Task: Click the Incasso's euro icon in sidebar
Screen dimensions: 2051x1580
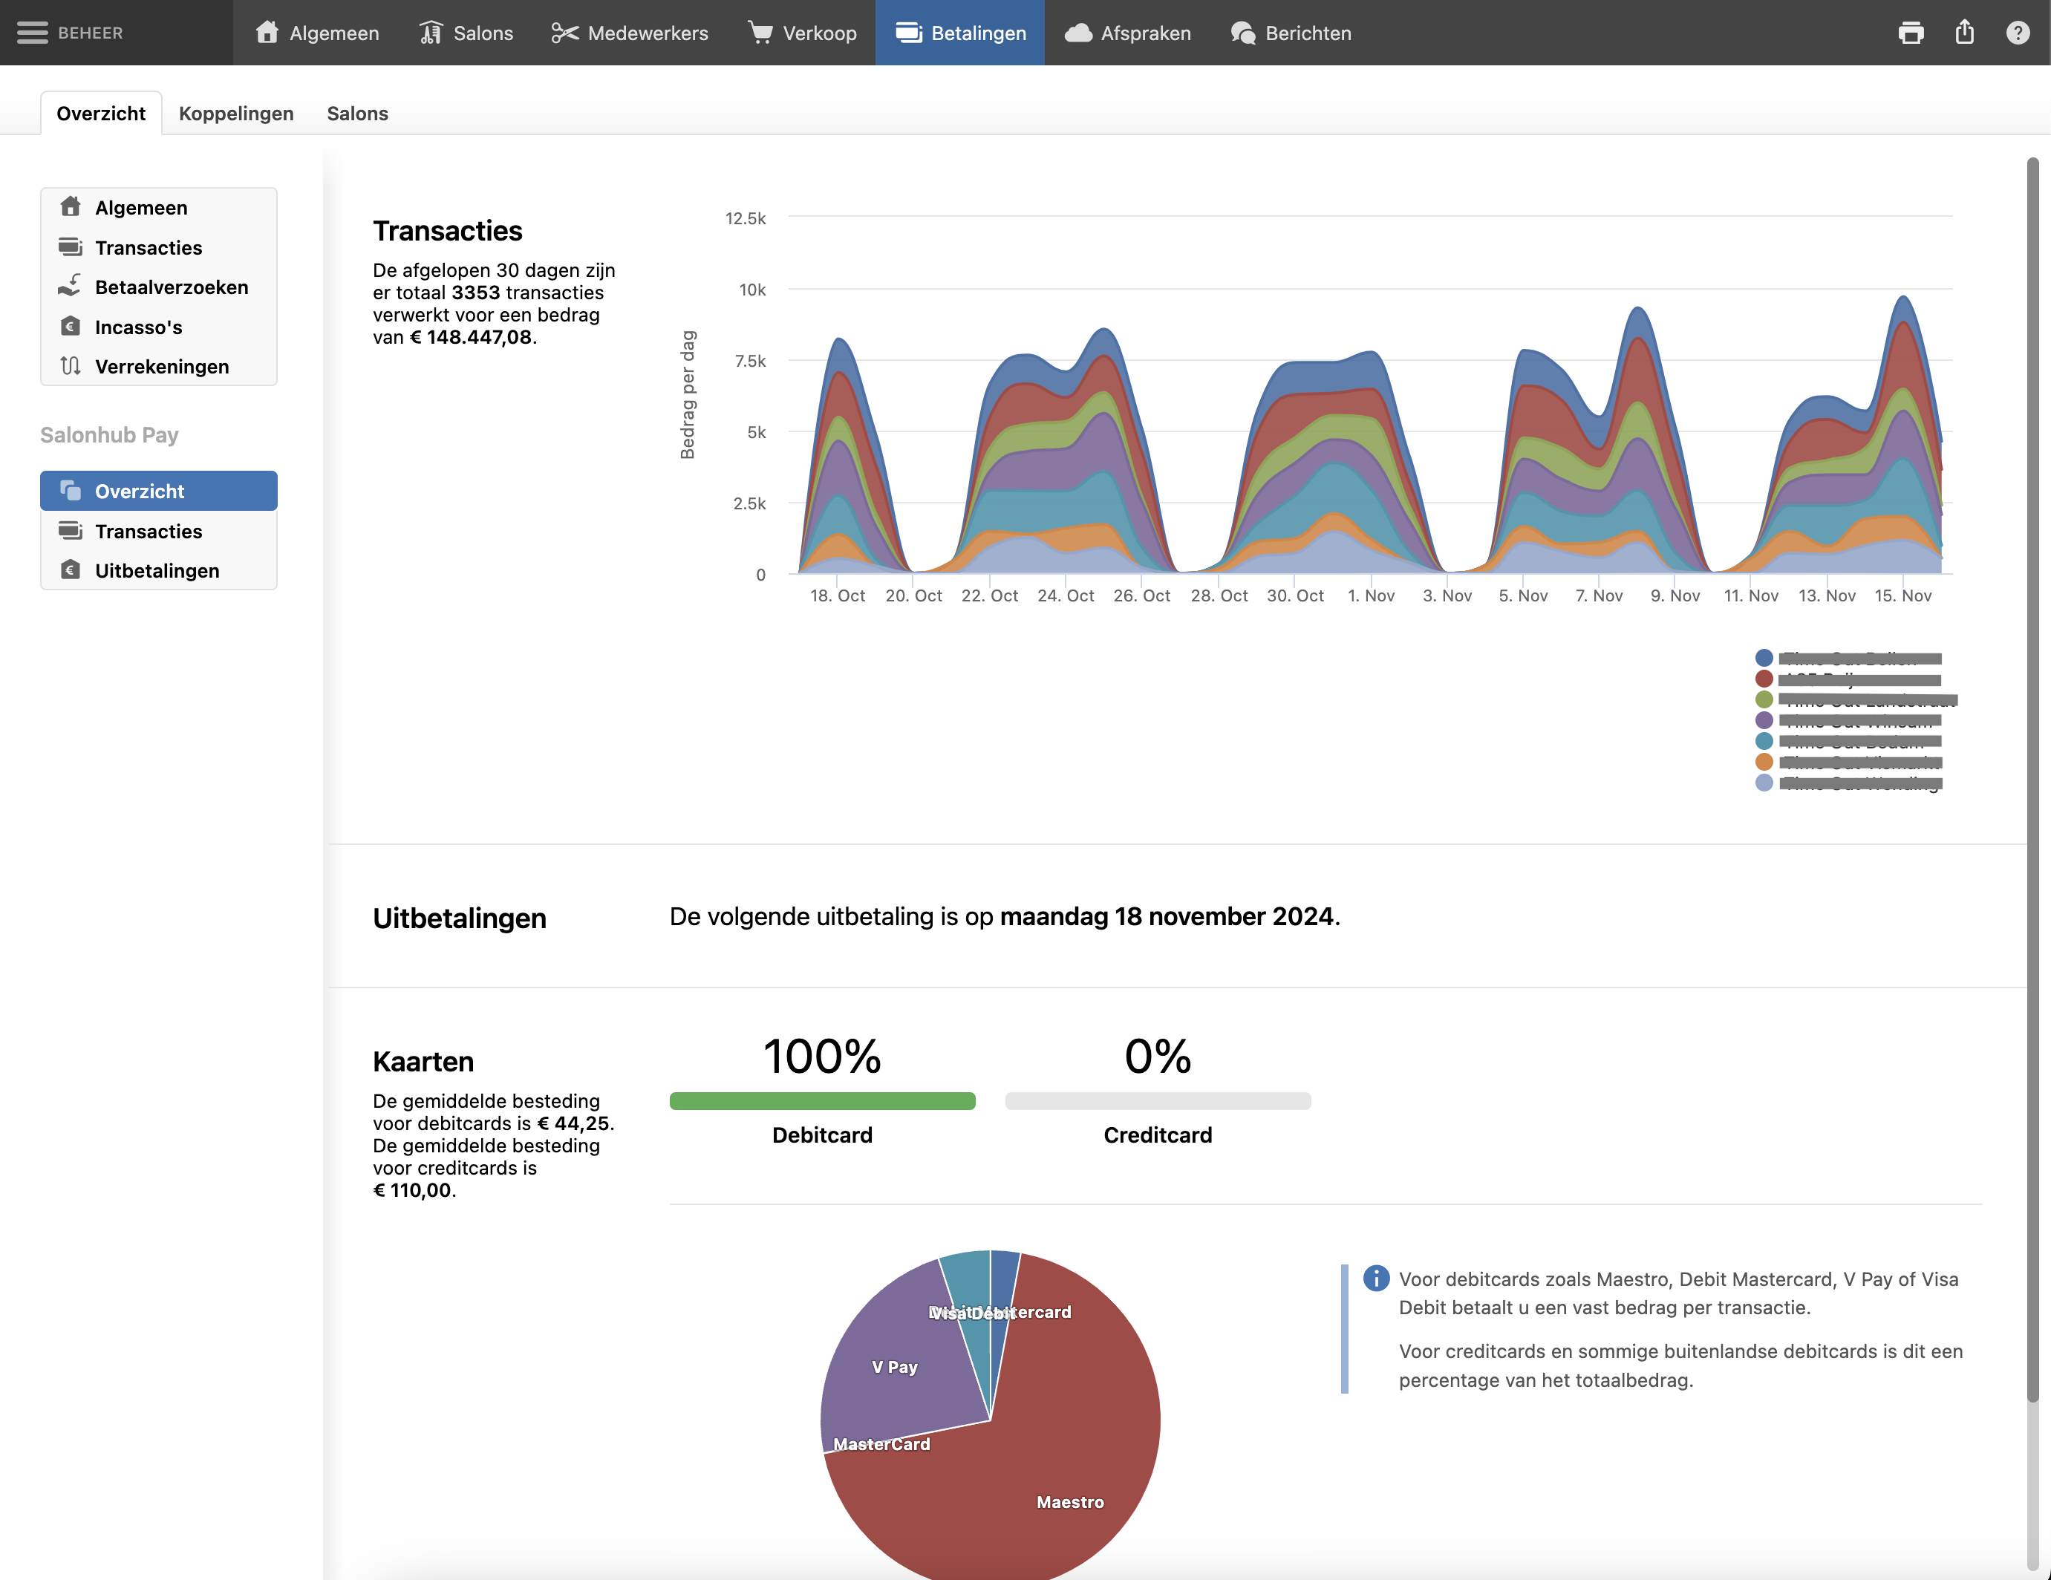Action: (x=71, y=327)
